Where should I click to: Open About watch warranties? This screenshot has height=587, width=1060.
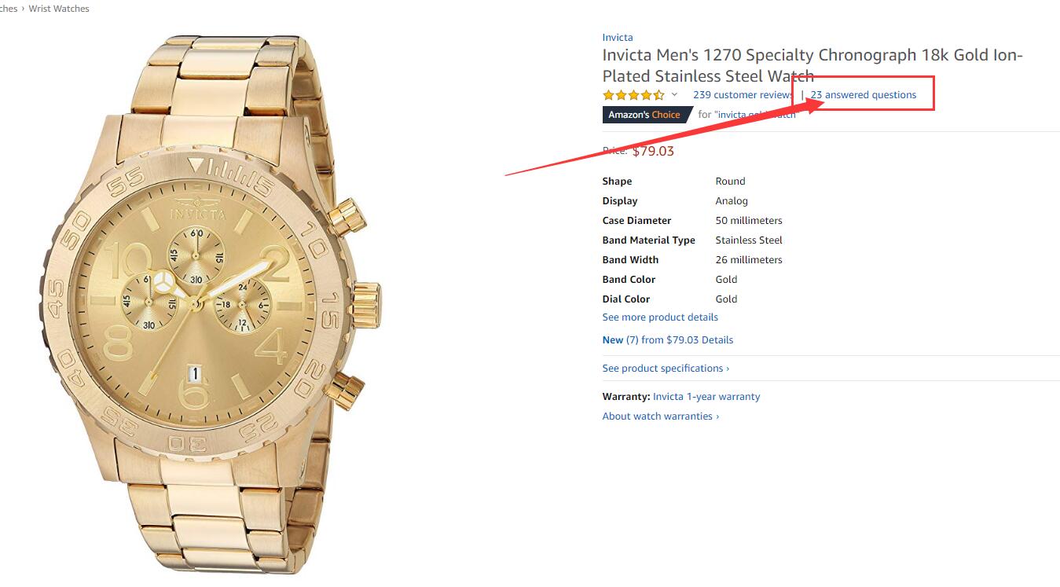pos(660,416)
